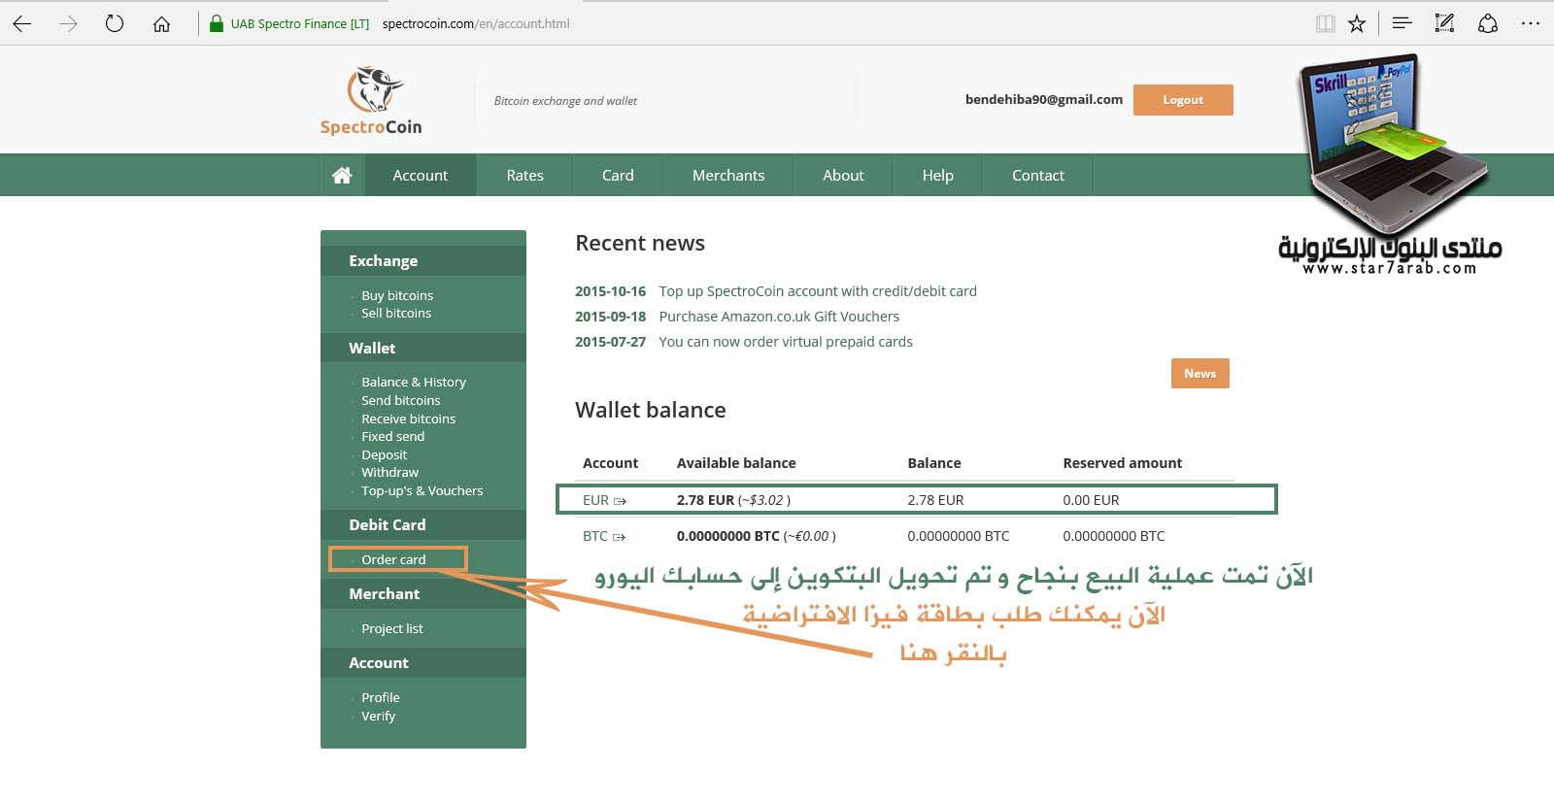Click the SpectroCoin bull logo
The height and width of the screenshot is (804, 1554).
[375, 89]
